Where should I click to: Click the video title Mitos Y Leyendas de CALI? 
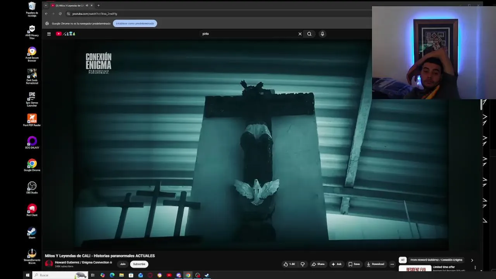coord(100,256)
